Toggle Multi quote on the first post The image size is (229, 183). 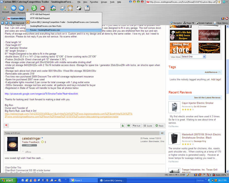click(x=137, y=126)
